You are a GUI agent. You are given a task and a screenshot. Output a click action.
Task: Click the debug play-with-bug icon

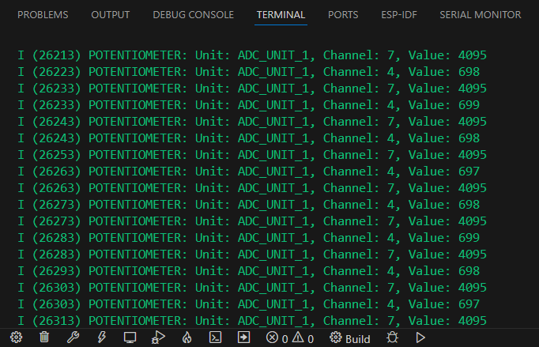tap(158, 338)
